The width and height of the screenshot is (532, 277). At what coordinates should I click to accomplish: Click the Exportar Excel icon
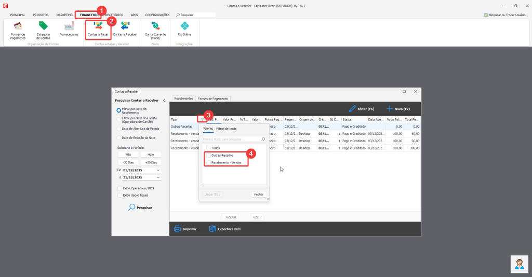click(212, 229)
